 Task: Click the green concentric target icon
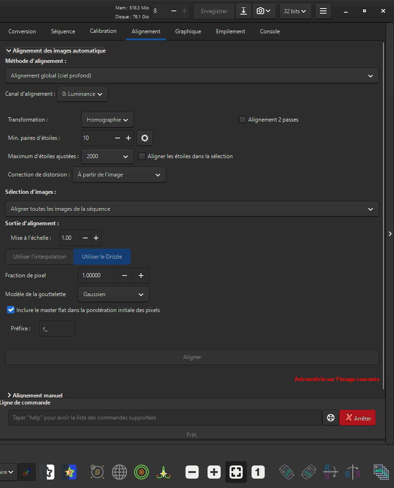pos(141,472)
